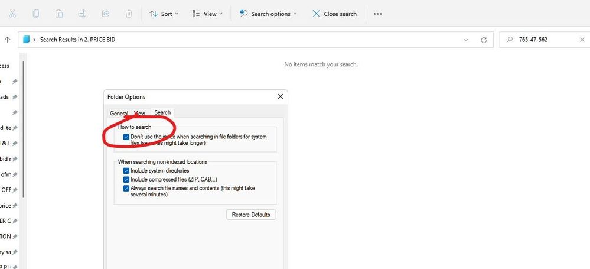Screen dimensions: 590x269
Task: Open the See more ellipsis menu
Action: pos(378,14)
